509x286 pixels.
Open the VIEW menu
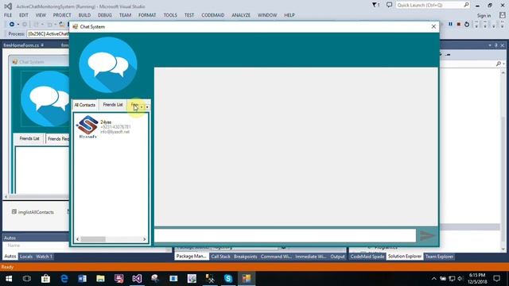[41, 15]
